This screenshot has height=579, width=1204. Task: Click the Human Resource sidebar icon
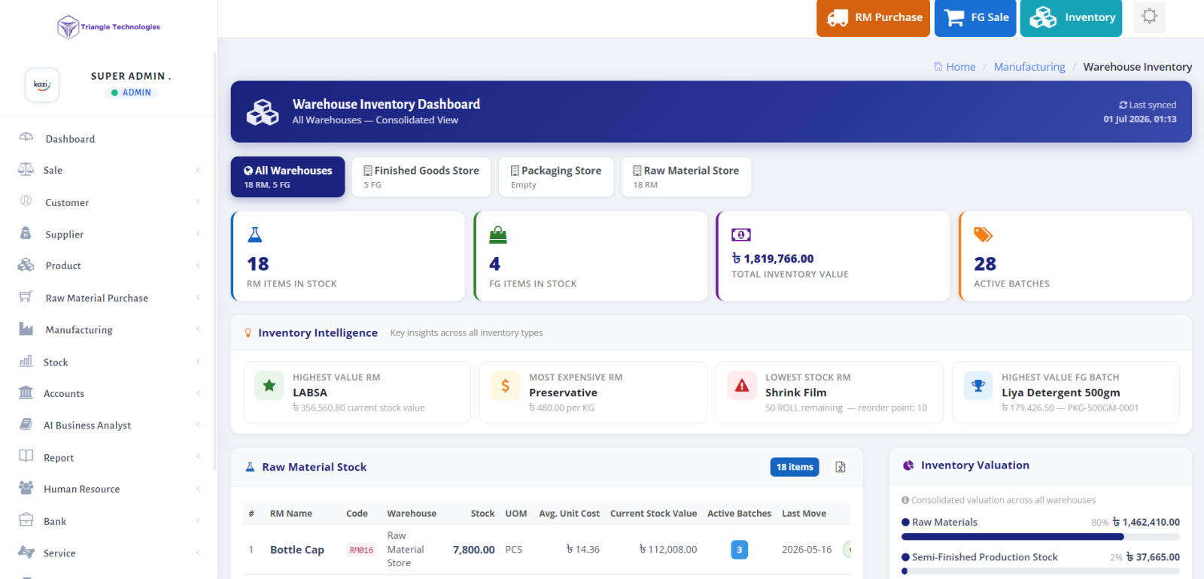26,488
